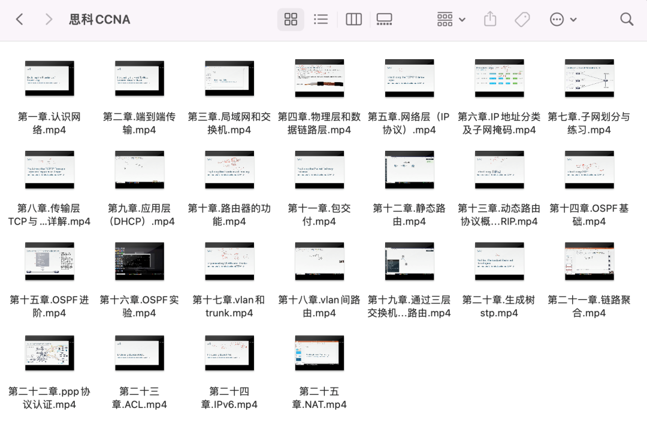Click the Share icon

490,19
